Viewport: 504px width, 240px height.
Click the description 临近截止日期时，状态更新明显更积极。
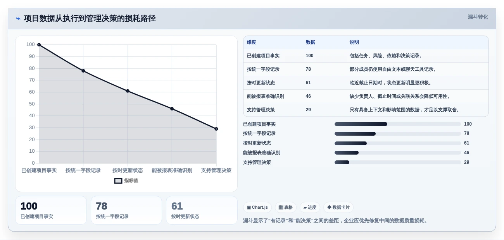pyautogui.click(x=392, y=83)
